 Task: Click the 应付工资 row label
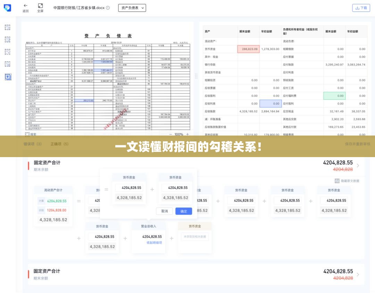point(288,88)
